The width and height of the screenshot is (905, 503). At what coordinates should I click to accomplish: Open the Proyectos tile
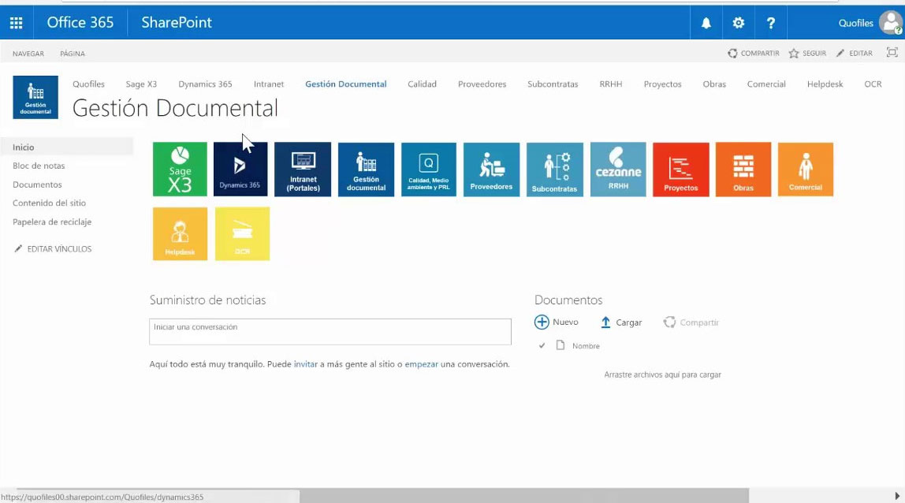(681, 170)
